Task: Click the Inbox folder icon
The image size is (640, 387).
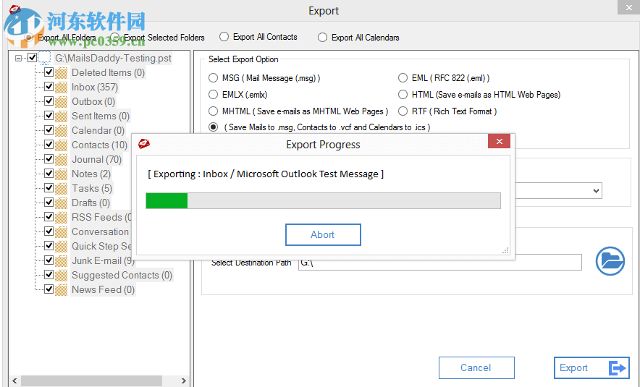Action: tap(62, 88)
